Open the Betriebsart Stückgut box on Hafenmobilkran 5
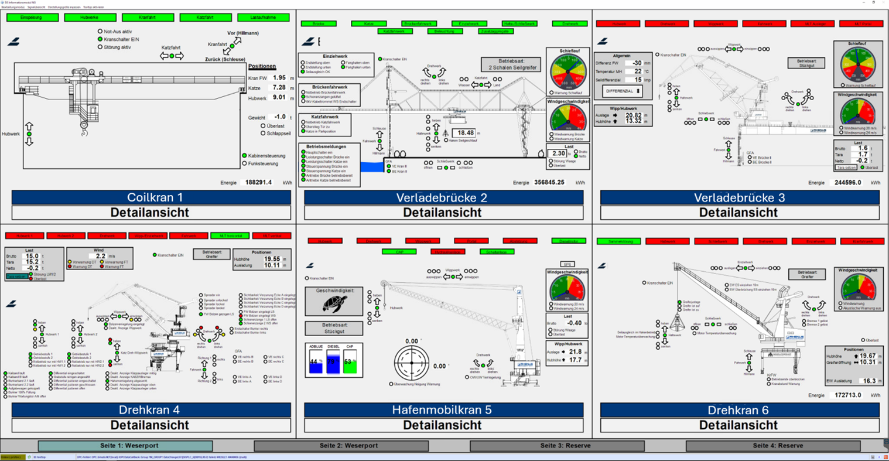 tap(333, 329)
